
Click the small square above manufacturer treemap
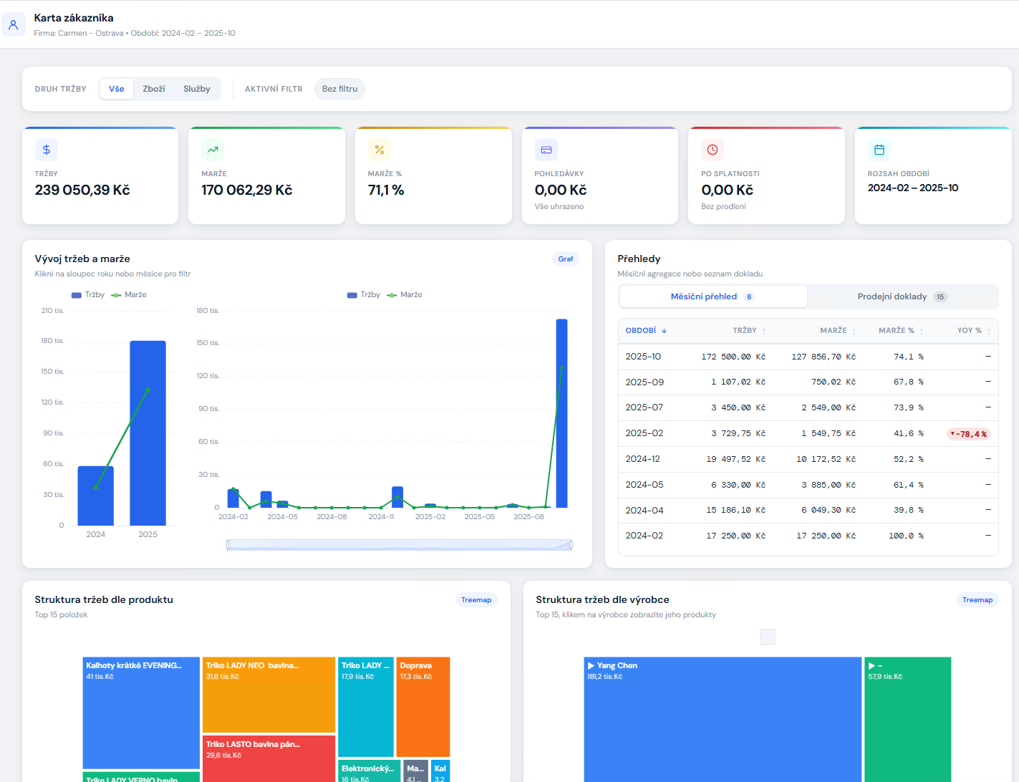coord(767,637)
